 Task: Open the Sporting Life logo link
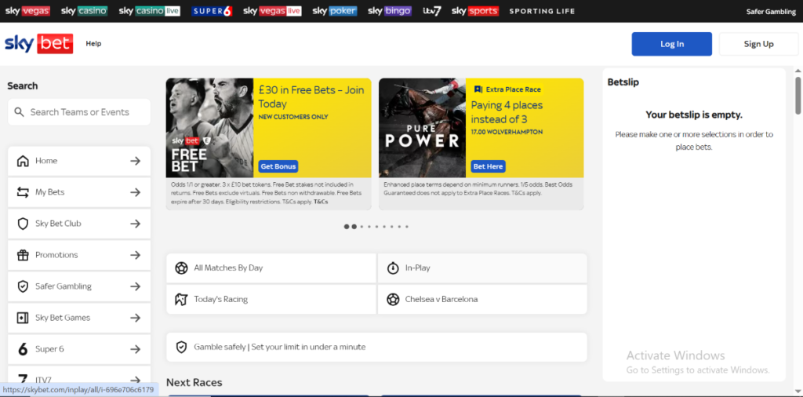tap(542, 11)
